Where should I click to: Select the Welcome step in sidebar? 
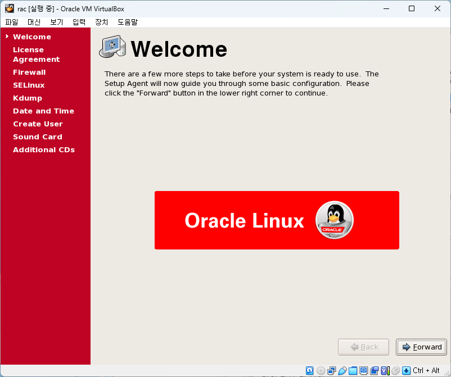click(x=32, y=37)
